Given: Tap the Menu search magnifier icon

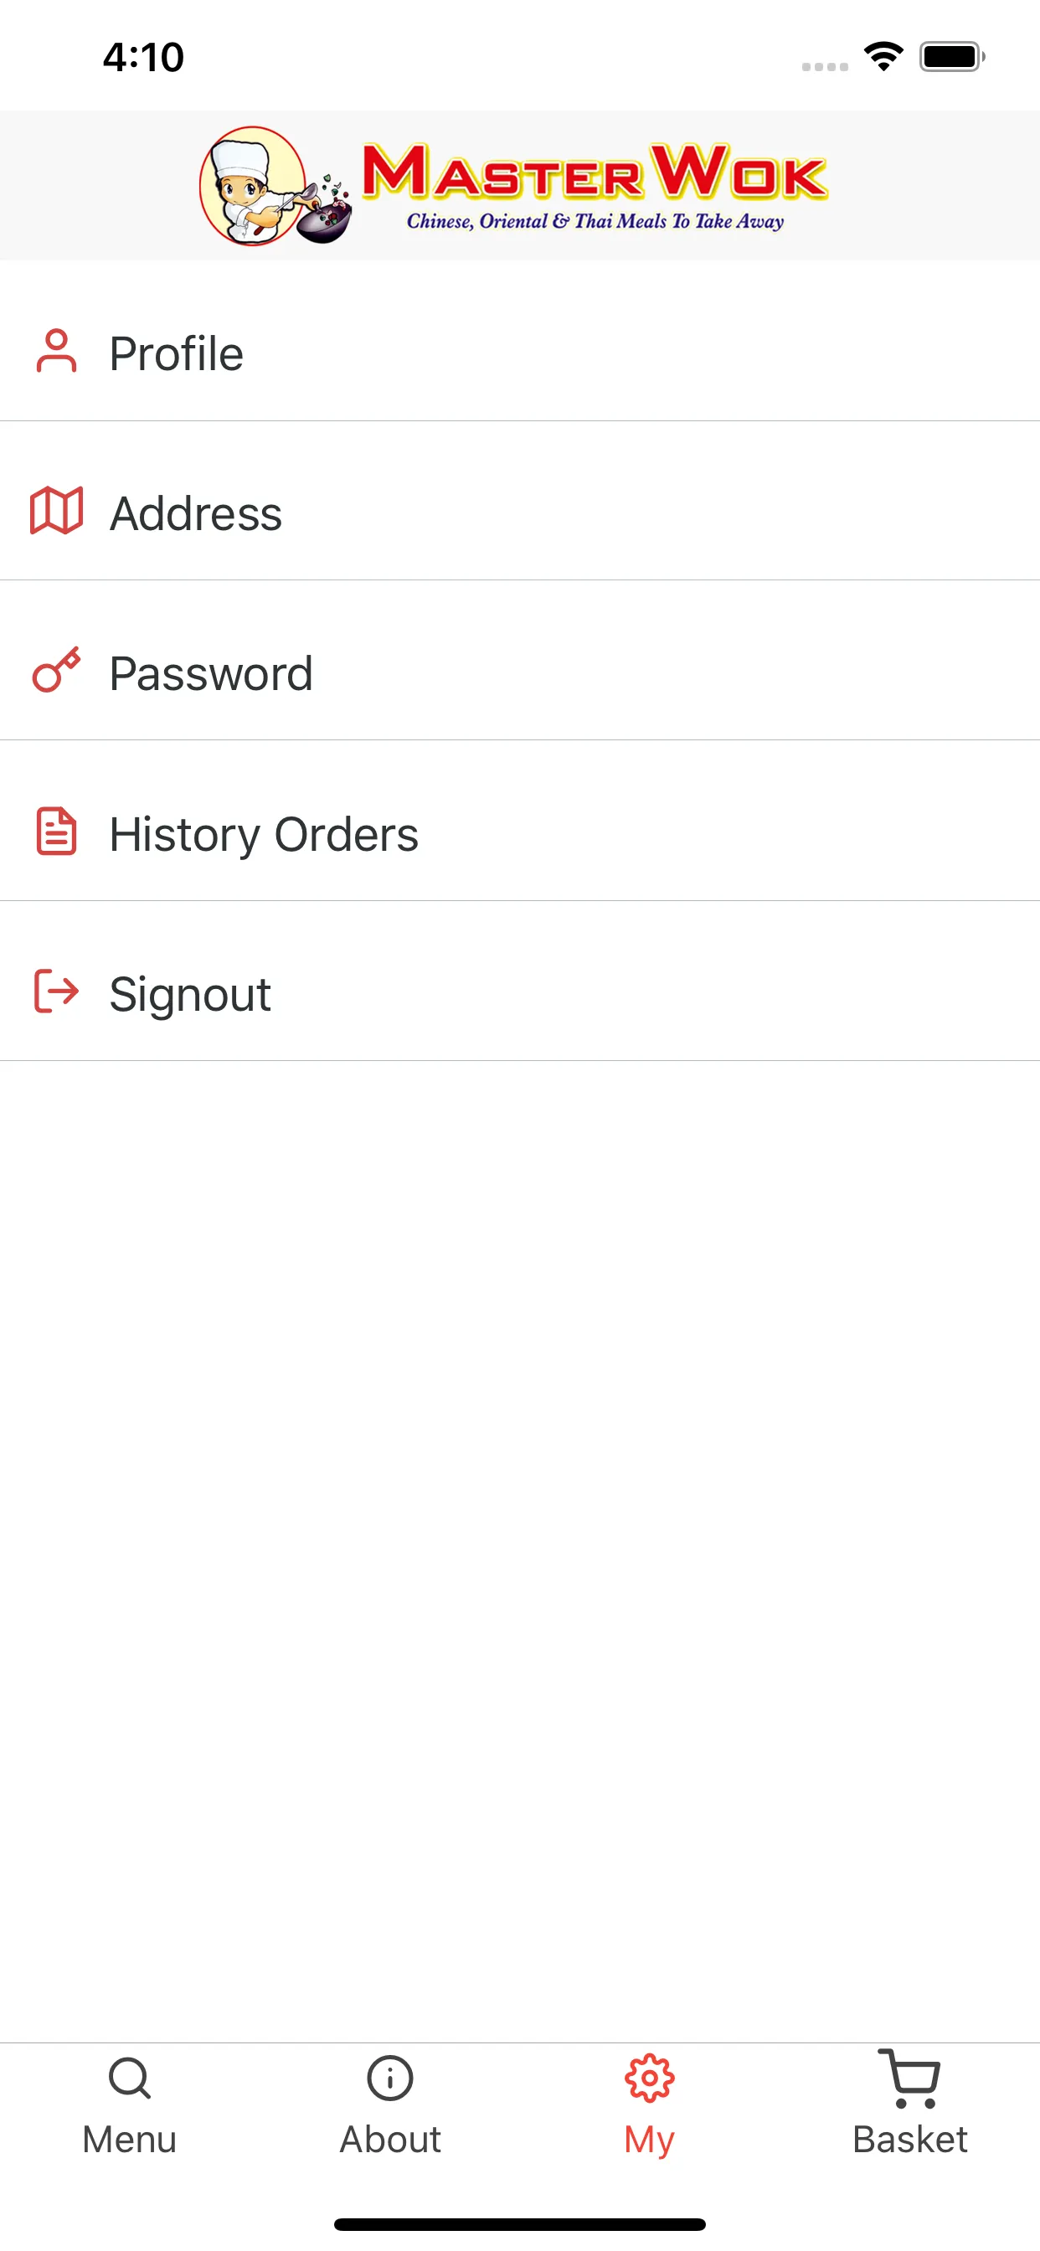Looking at the screenshot, I should click(129, 2078).
